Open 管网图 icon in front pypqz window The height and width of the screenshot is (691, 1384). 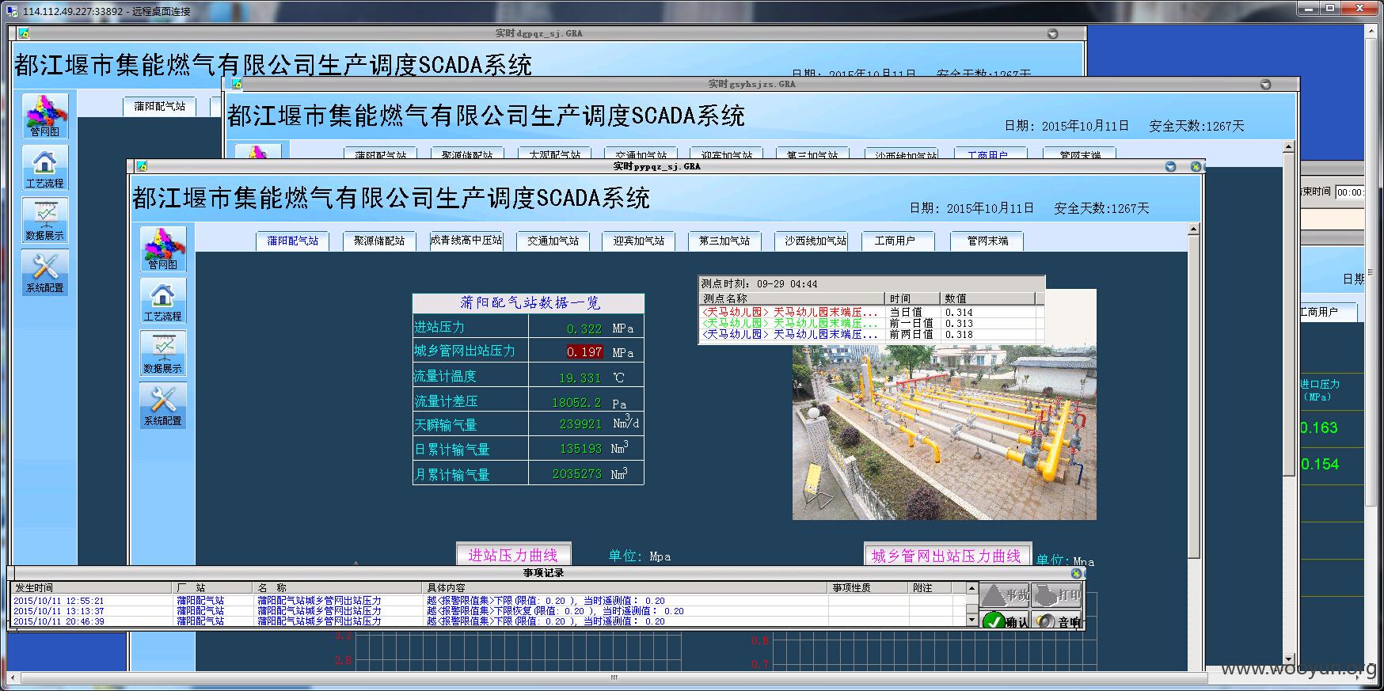click(x=163, y=248)
